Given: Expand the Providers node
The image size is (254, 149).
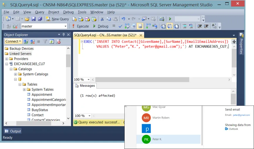Looking at the screenshot, I should tap(7, 59).
